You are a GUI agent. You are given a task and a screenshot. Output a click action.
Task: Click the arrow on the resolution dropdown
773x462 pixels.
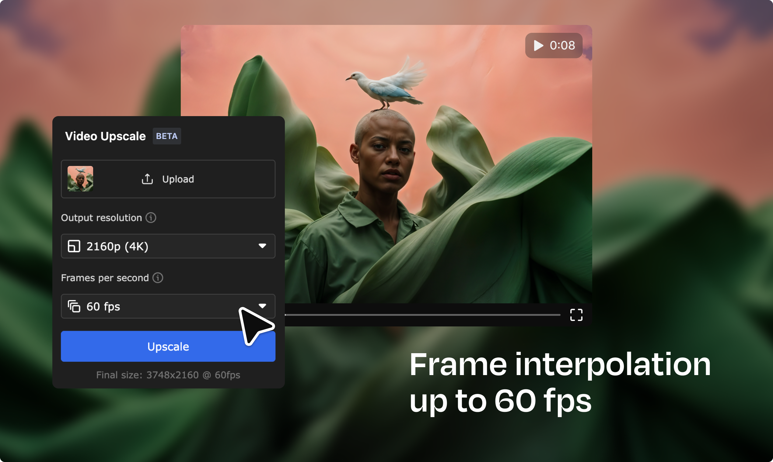click(262, 246)
